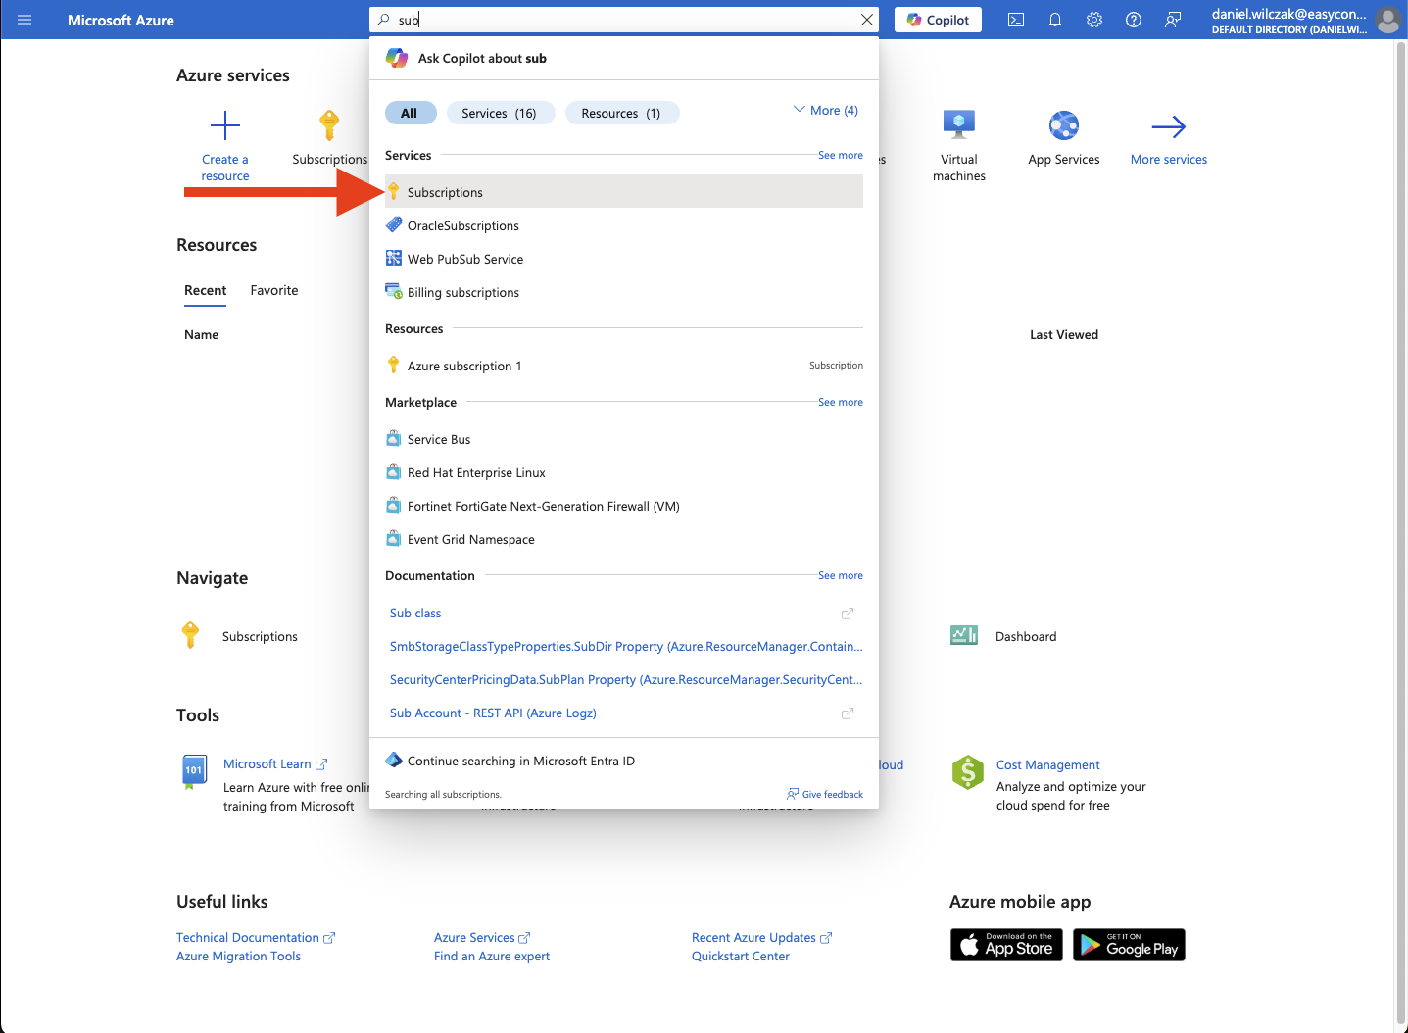The image size is (1408, 1033).
Task: Open the SmbStorageClassTypeProperties.SubDir Property link
Action: 626,646
